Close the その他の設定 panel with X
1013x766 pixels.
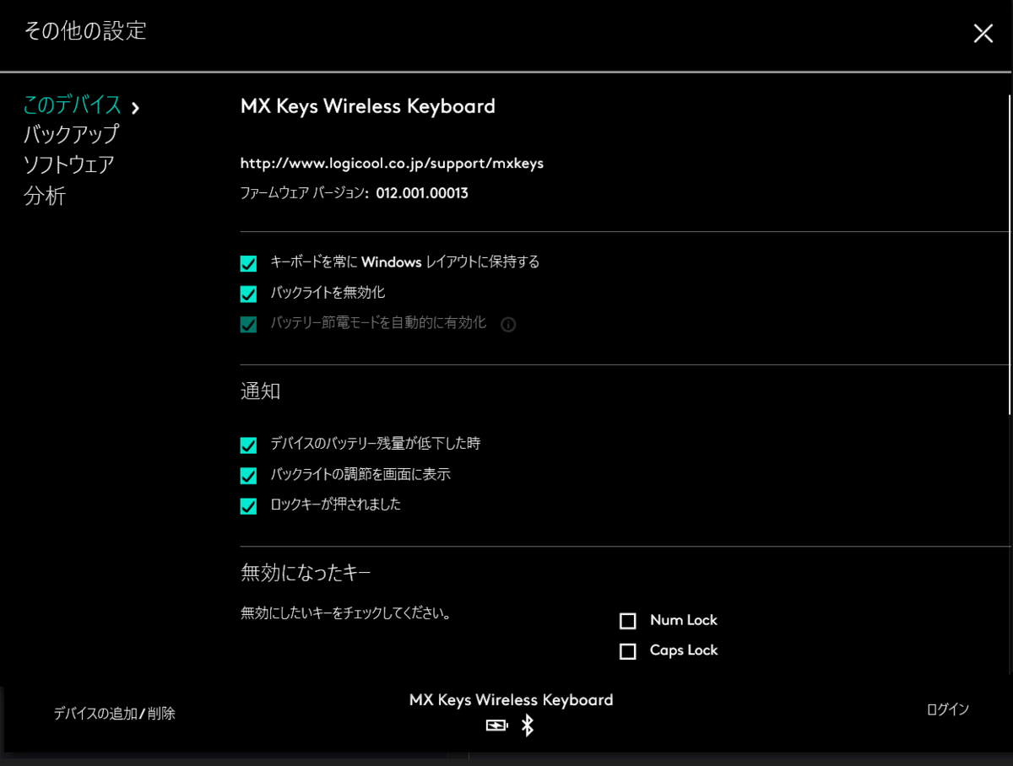coord(983,34)
